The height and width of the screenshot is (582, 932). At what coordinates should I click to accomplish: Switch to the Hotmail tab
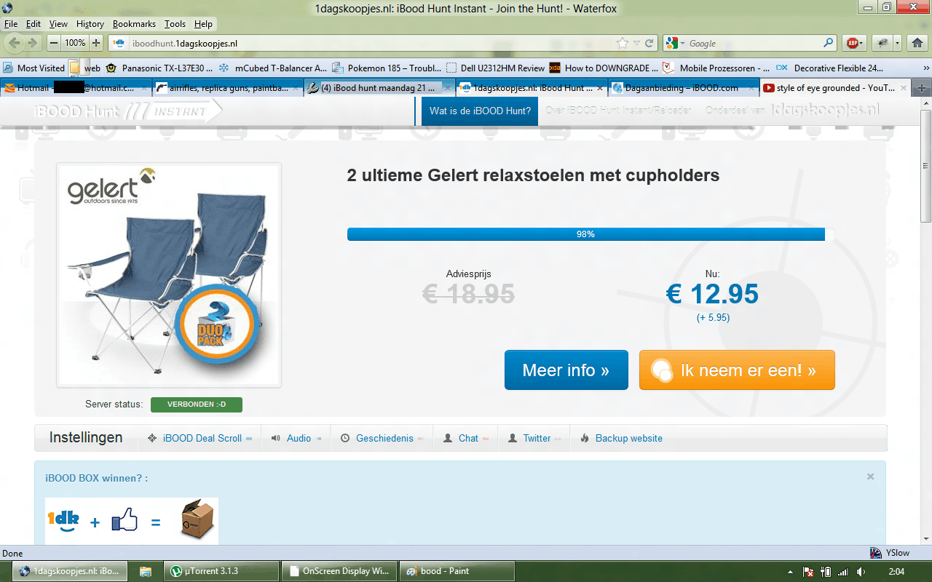click(75, 88)
